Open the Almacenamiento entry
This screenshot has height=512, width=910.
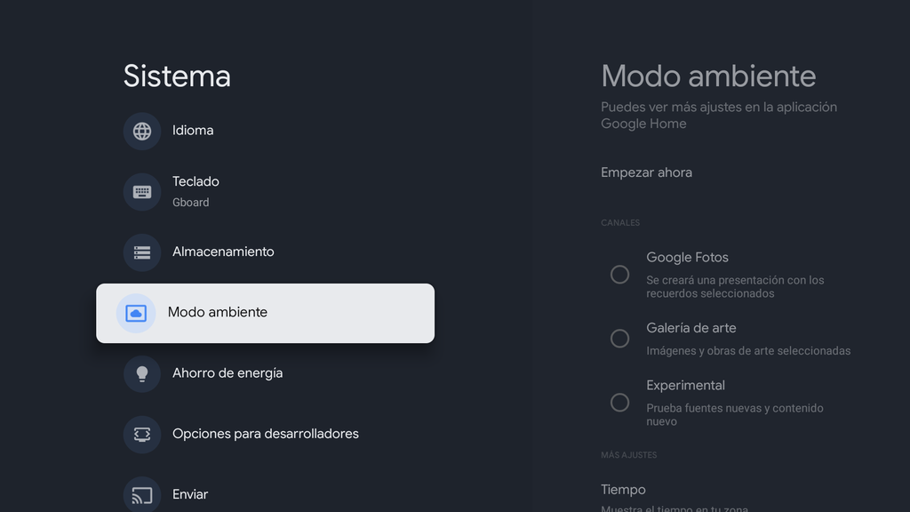click(x=265, y=252)
